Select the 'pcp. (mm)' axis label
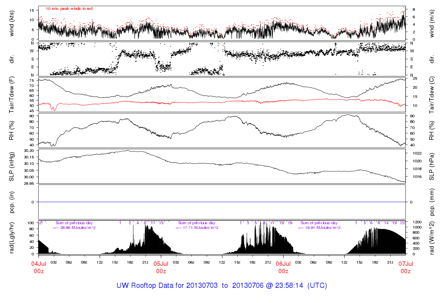444x303 pixels. pos(431,202)
